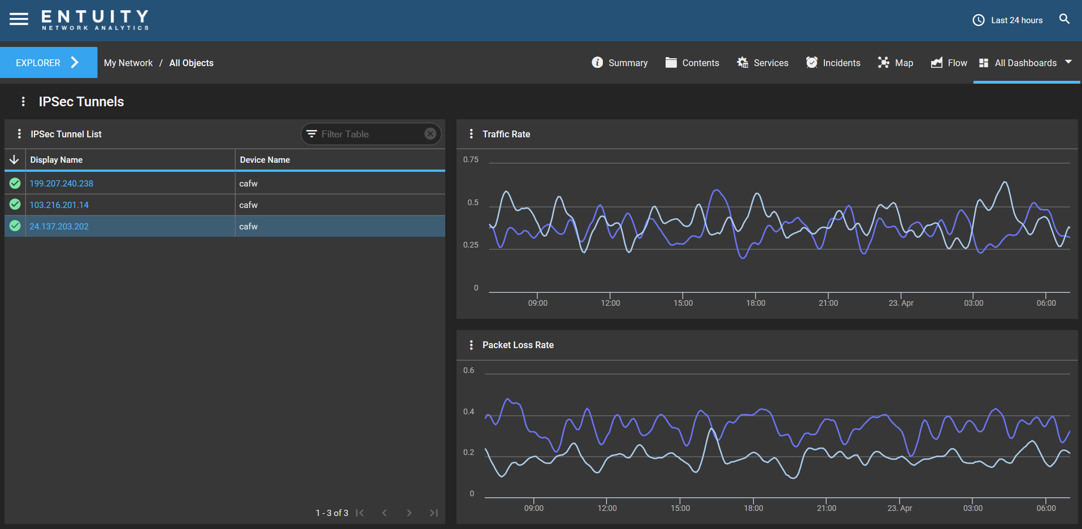Click Packet Loss Rate chart at 12:00 marker
The height and width of the screenshot is (529, 1082).
[x=607, y=508]
